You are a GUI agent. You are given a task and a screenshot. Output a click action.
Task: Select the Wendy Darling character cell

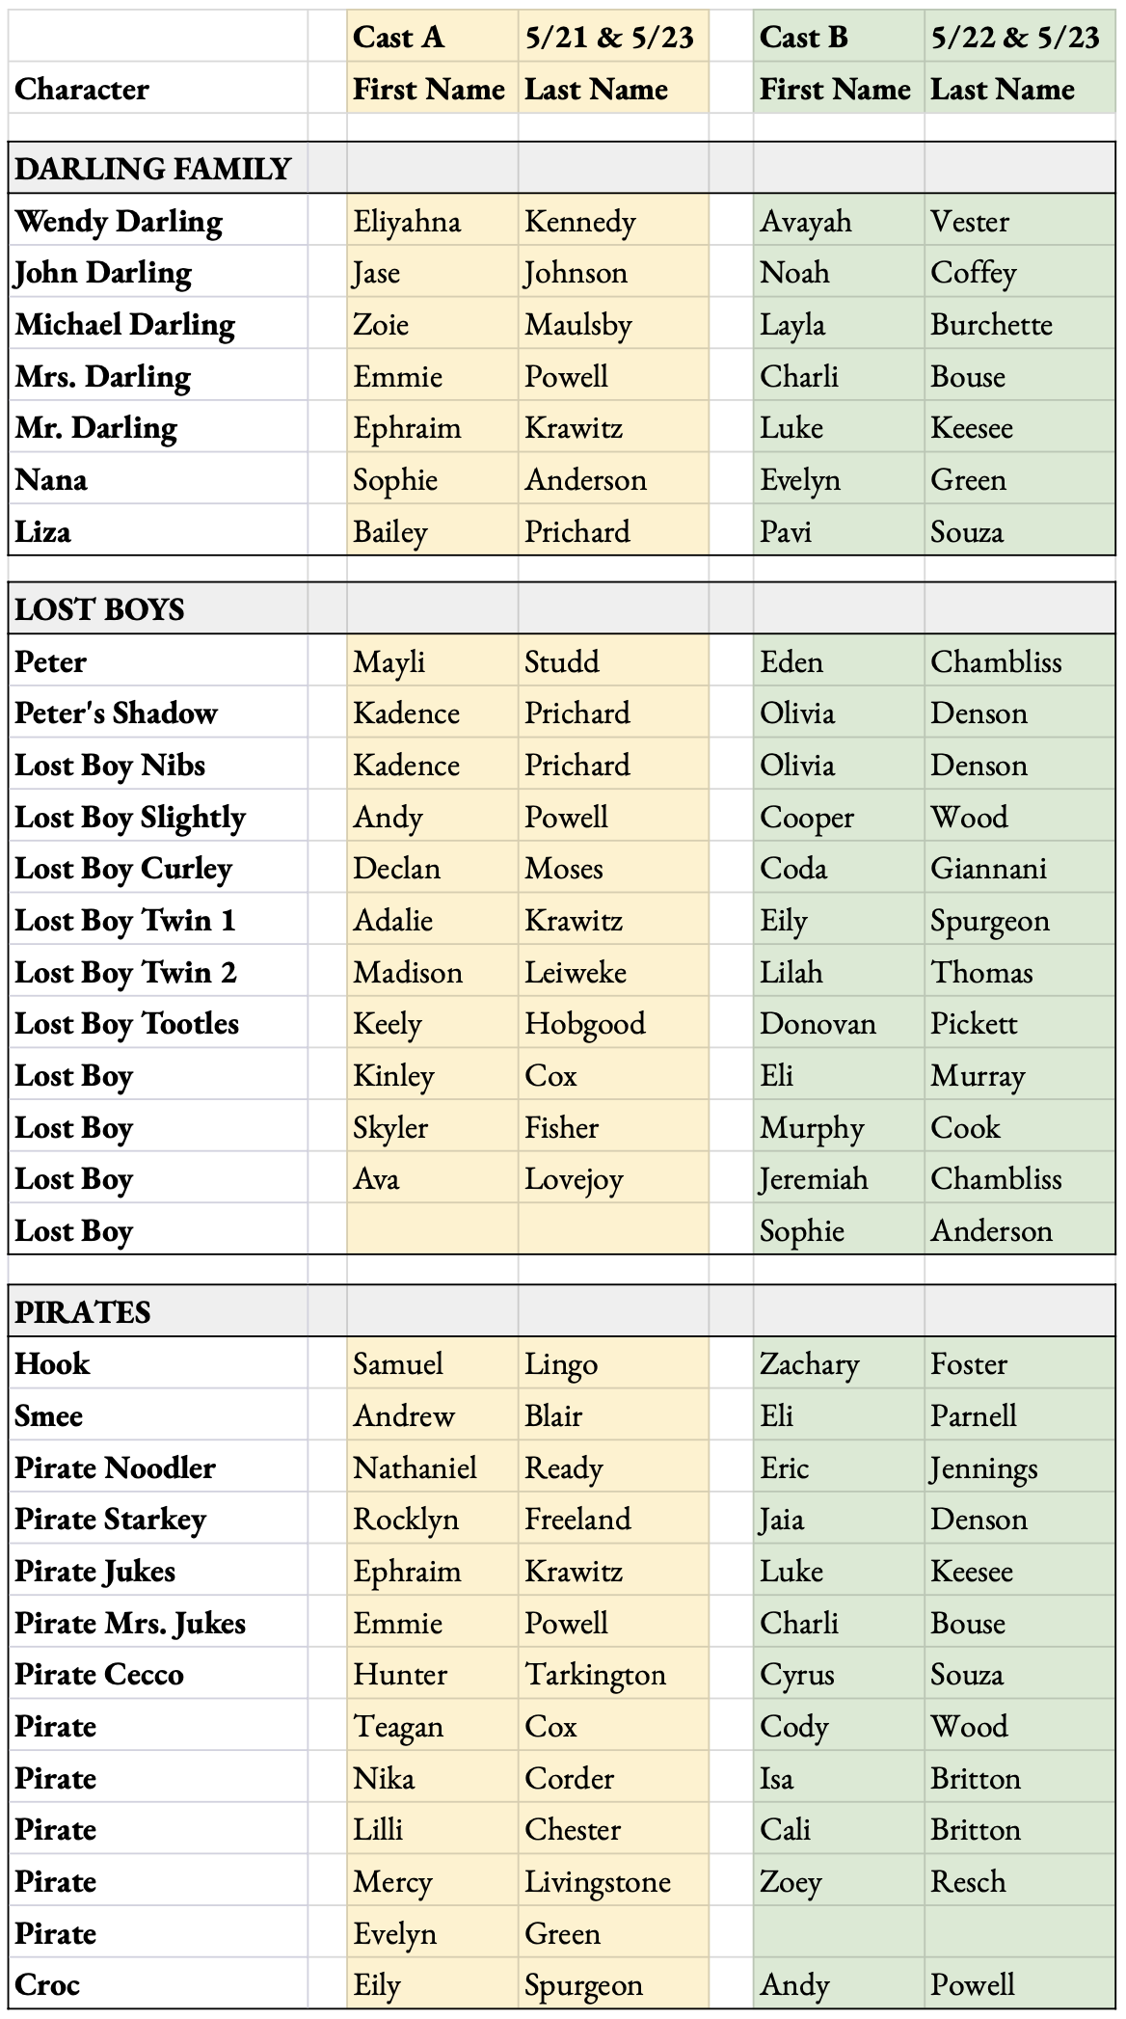tap(119, 222)
